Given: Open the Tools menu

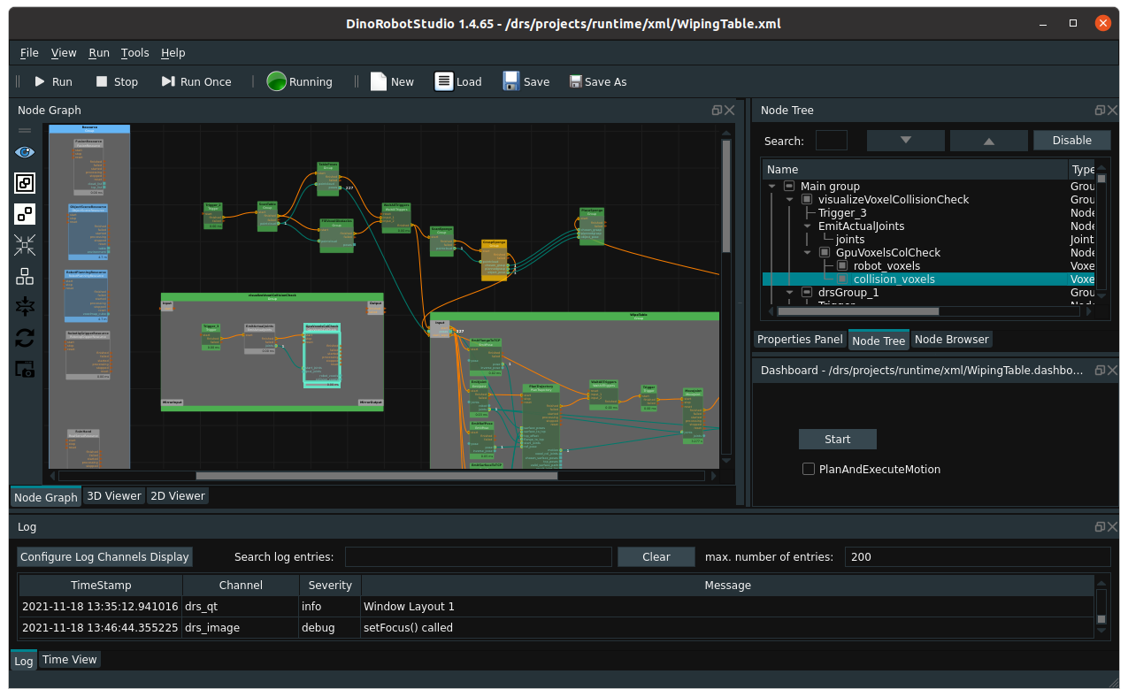Looking at the screenshot, I should coord(135,52).
